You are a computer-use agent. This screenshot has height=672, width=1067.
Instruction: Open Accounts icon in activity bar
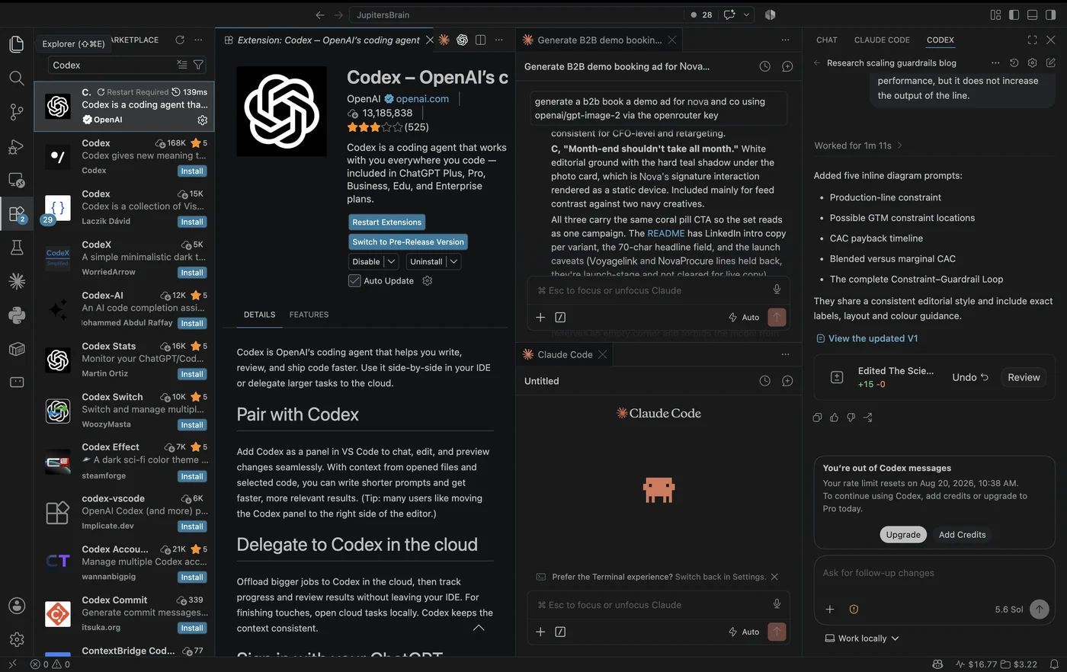pyautogui.click(x=16, y=606)
